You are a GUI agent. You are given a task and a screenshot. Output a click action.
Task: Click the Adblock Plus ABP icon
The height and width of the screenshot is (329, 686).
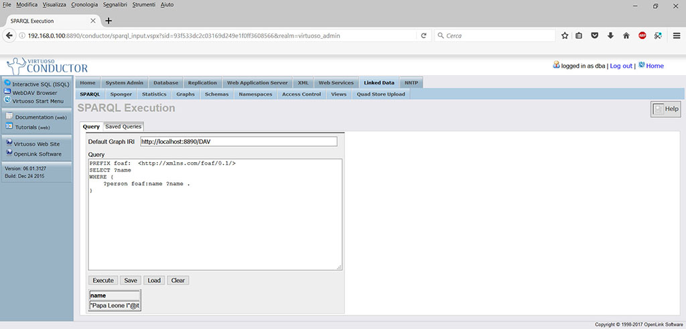pos(642,36)
